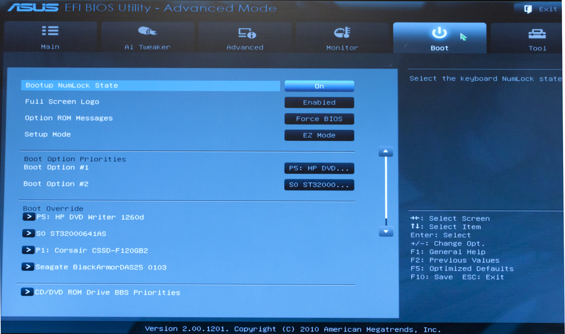Click the Select Item hint text
Screen dimensions: 565x334
[455, 227]
